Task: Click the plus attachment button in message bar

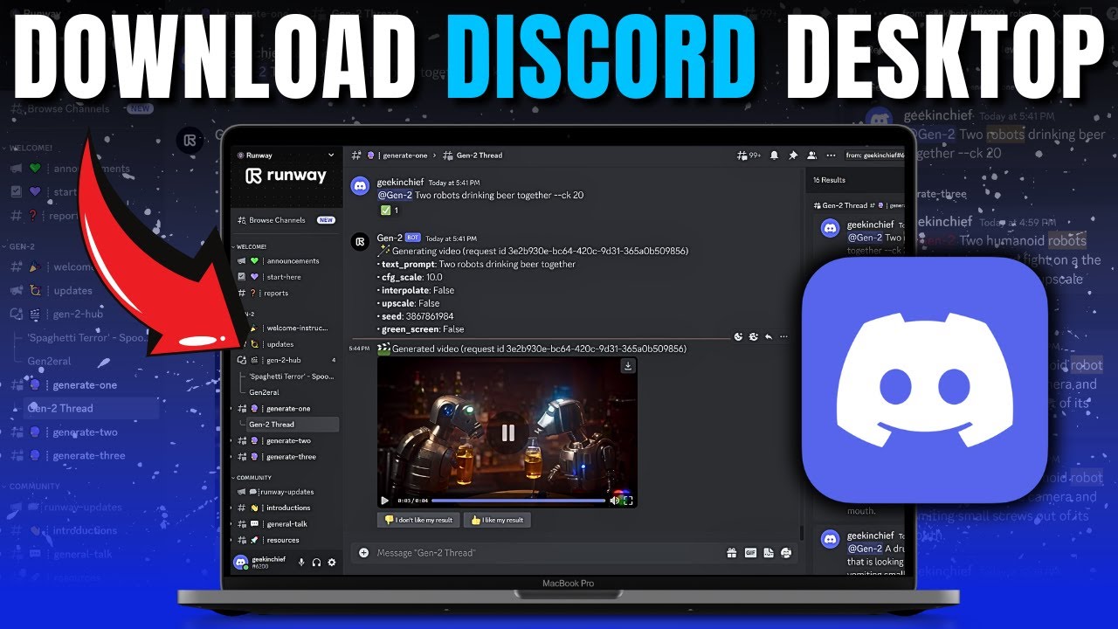Action: click(363, 552)
